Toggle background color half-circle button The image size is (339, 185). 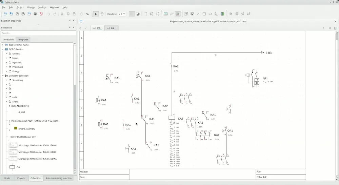(138, 14)
